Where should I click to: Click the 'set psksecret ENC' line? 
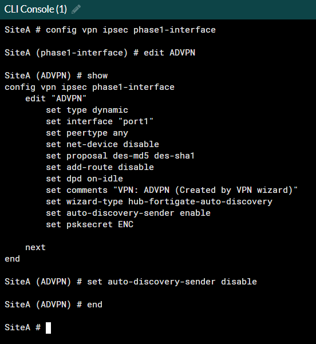[89, 224]
